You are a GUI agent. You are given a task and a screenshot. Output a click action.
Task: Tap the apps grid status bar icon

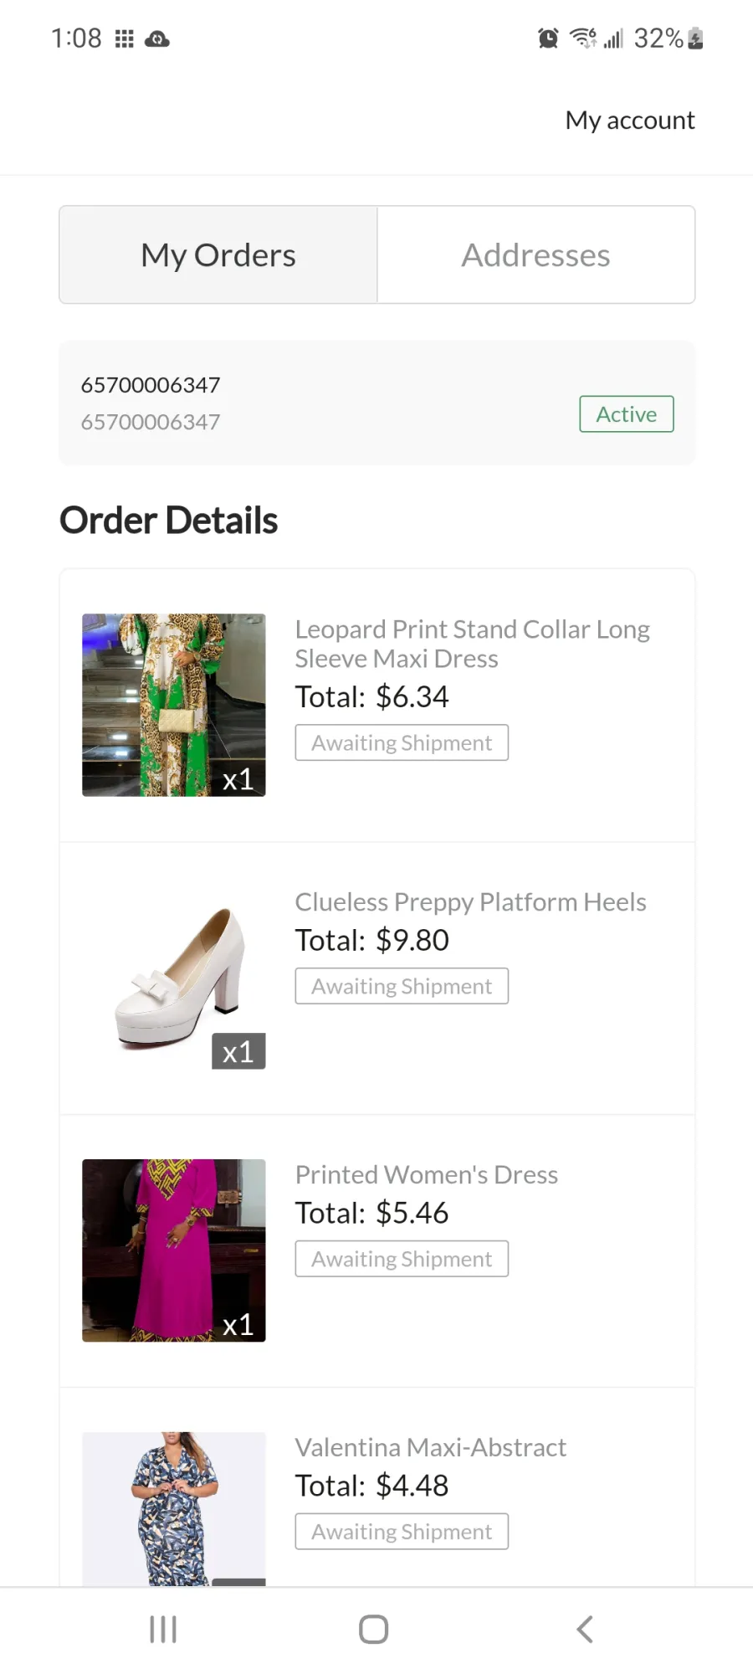124,39
